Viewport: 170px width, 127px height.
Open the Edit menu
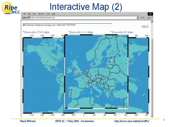[29, 14]
